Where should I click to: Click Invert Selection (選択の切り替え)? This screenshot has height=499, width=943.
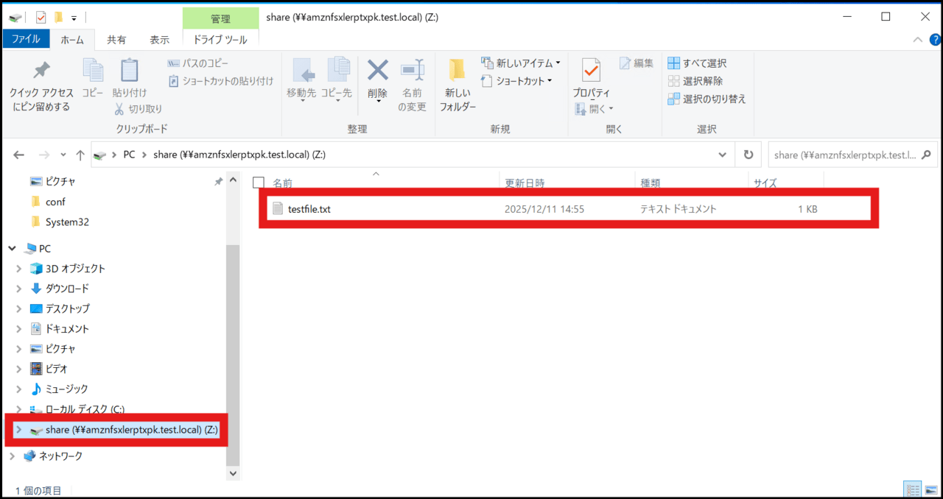coord(706,99)
